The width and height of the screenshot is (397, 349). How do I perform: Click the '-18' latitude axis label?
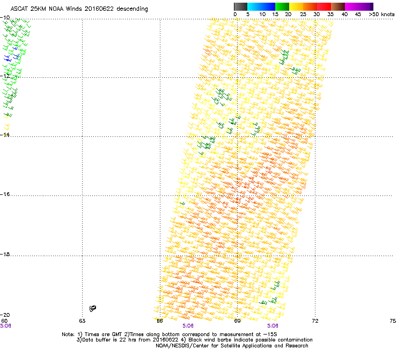point(5,254)
